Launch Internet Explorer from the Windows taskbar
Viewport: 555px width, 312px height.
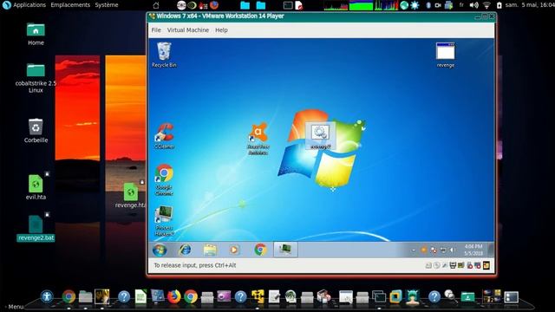[185, 250]
